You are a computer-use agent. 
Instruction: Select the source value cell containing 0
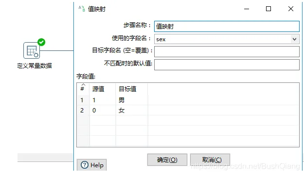click(102, 111)
